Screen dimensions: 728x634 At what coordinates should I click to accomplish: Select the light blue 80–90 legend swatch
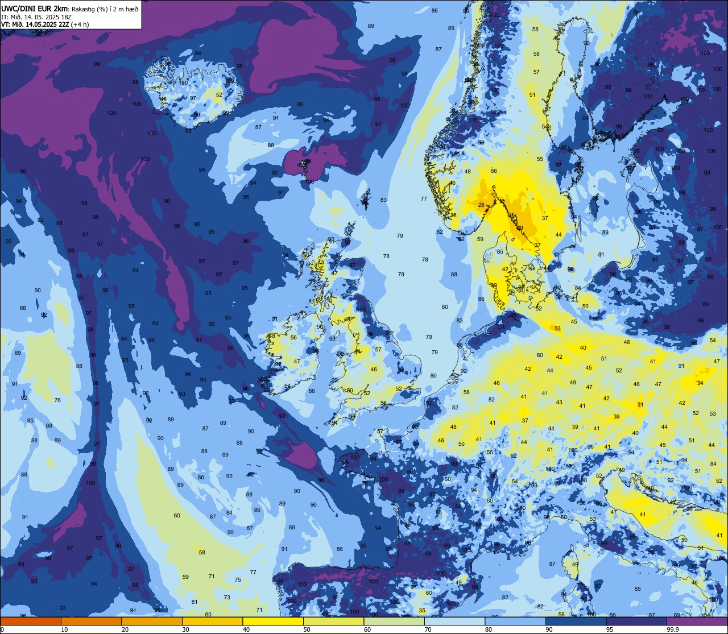click(515, 621)
